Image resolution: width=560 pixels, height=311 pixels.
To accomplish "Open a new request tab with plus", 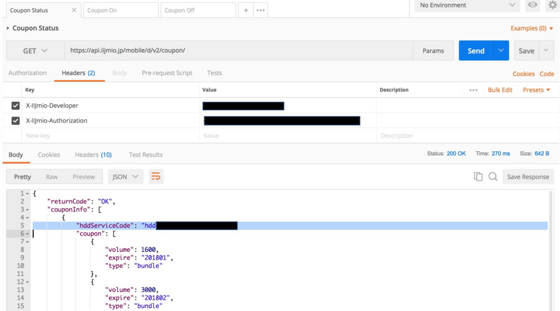I will tap(246, 10).
